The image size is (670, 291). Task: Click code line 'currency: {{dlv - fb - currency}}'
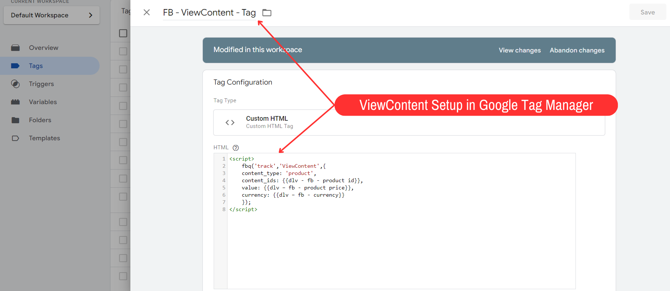(x=293, y=195)
